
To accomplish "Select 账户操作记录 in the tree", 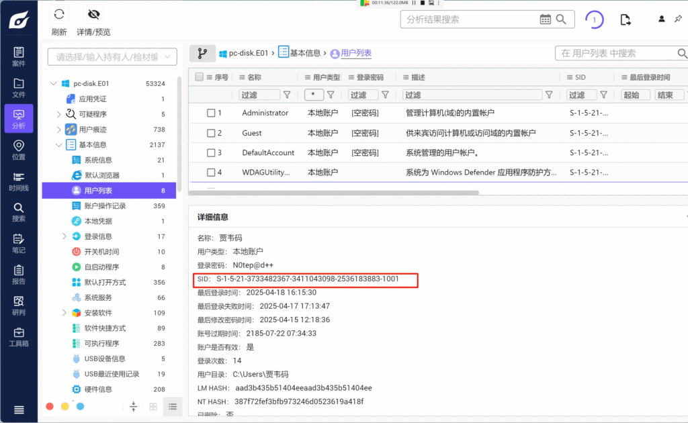I will 109,205.
